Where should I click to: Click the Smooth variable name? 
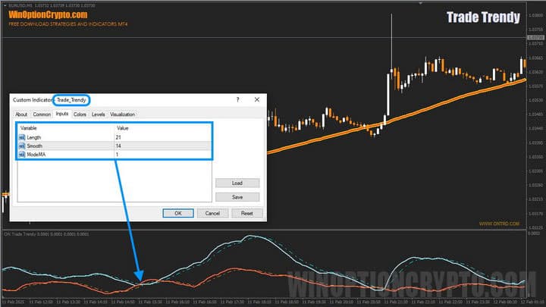[x=34, y=146]
